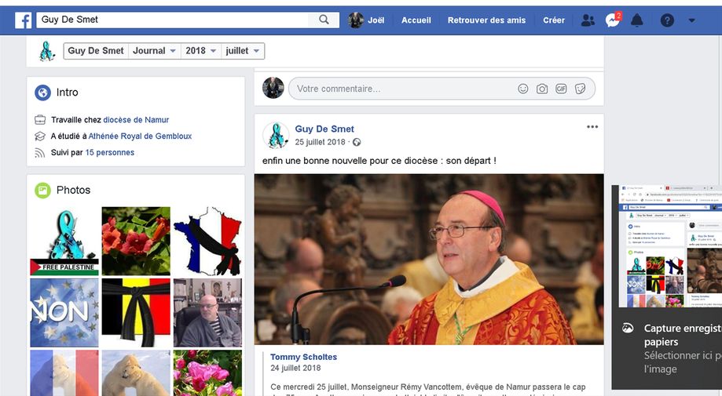Open the Journal dropdown
Viewport: 722px width, 396px height.
(x=154, y=51)
